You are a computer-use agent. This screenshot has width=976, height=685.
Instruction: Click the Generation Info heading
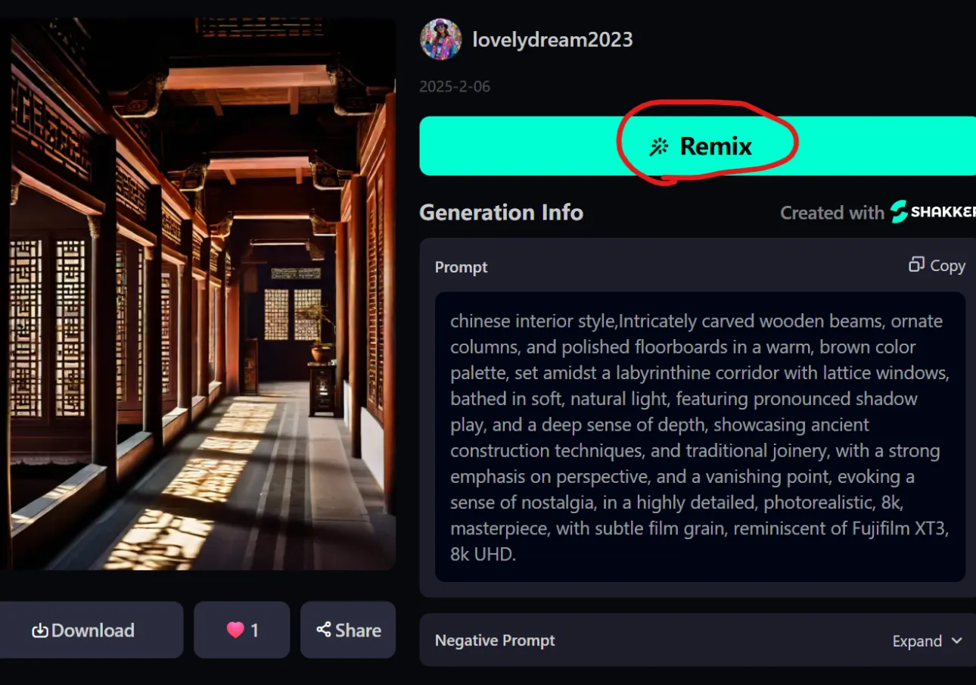(502, 213)
